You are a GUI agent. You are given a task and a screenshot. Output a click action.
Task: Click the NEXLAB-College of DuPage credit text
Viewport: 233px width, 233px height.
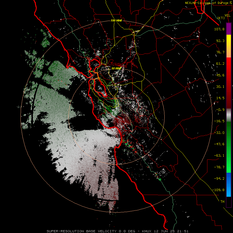click(x=208, y=3)
